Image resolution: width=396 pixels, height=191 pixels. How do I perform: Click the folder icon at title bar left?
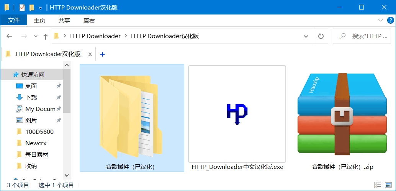coord(7,8)
